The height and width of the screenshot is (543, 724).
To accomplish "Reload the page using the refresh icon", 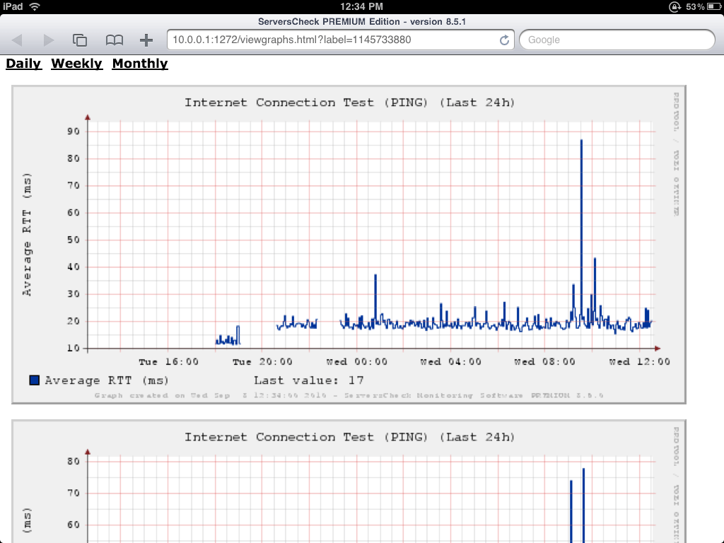I will [505, 40].
